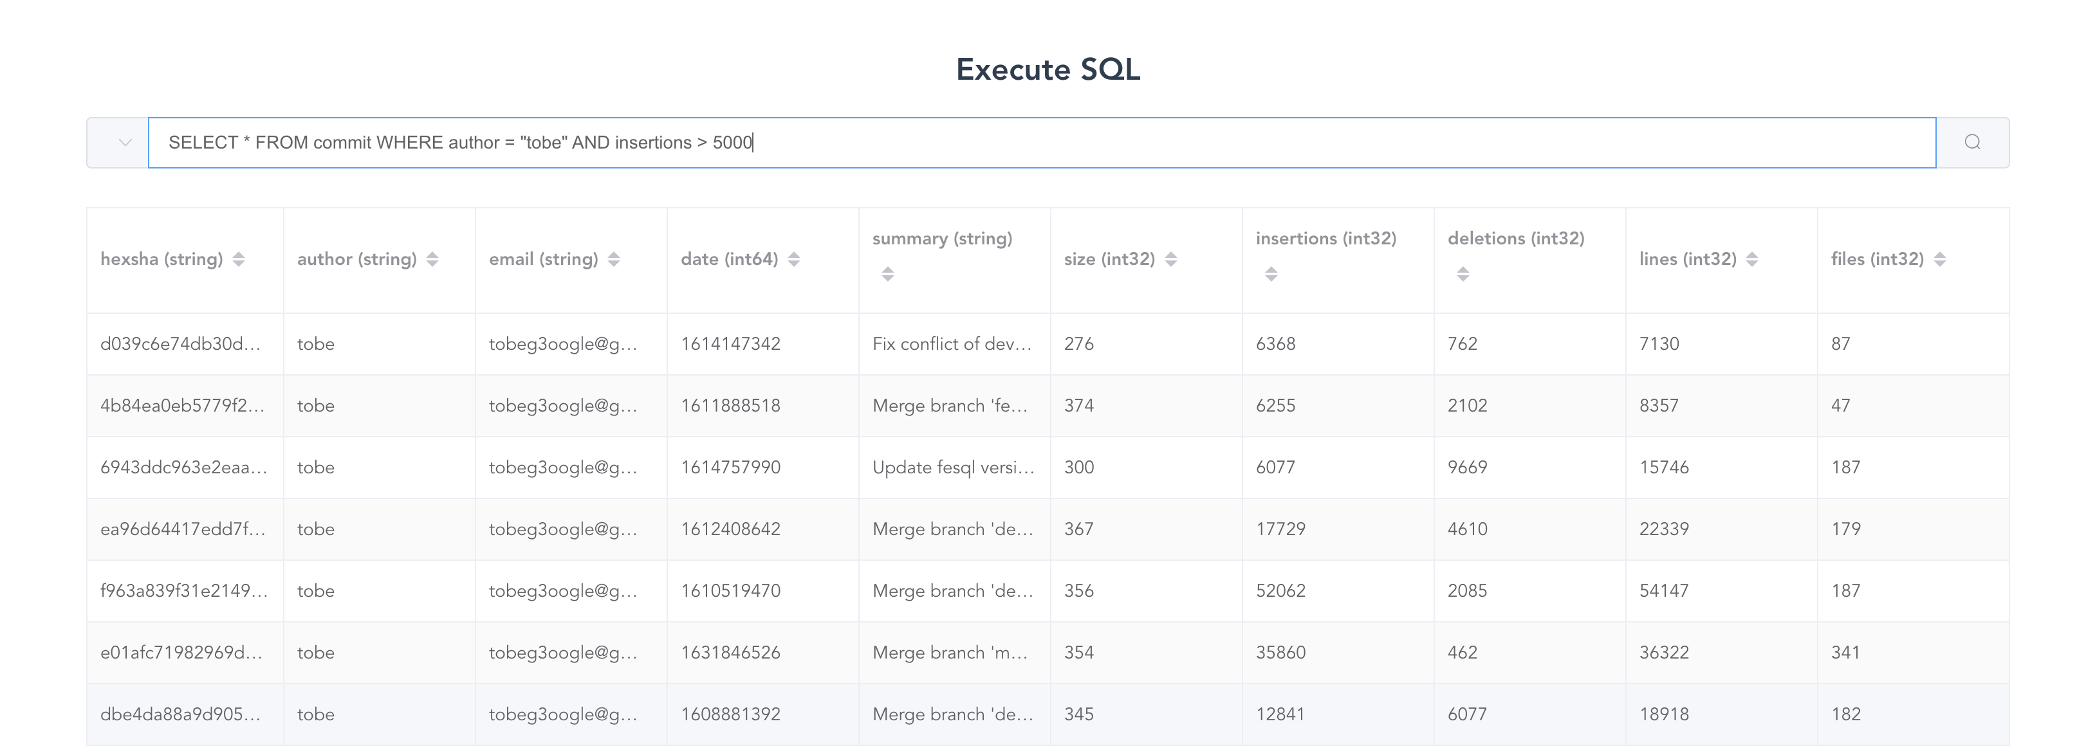Screen dimensions: 2077x755
Task: Click hexsha cell dbe4da88a9d905
Action: click(x=180, y=714)
